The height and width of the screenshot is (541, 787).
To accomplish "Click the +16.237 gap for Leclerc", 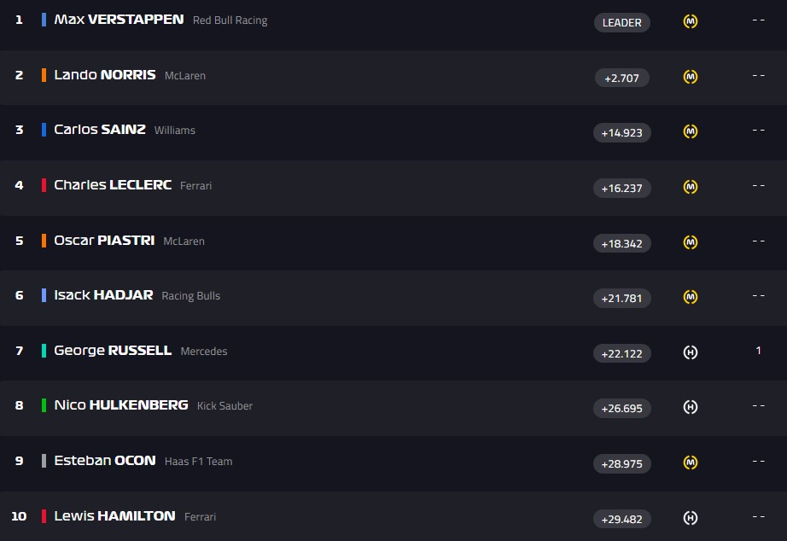I will (x=621, y=188).
